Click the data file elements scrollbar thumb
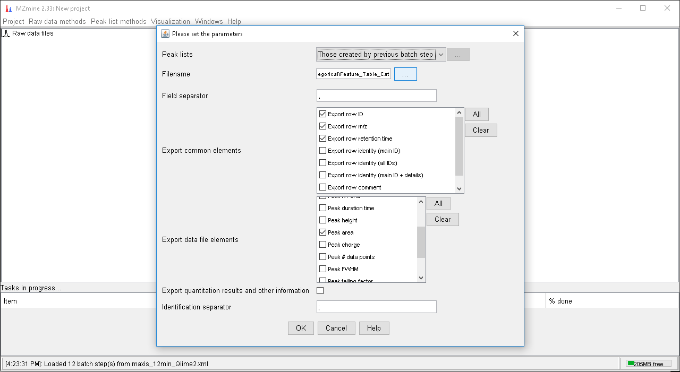This screenshot has height=372, width=680. [421, 242]
